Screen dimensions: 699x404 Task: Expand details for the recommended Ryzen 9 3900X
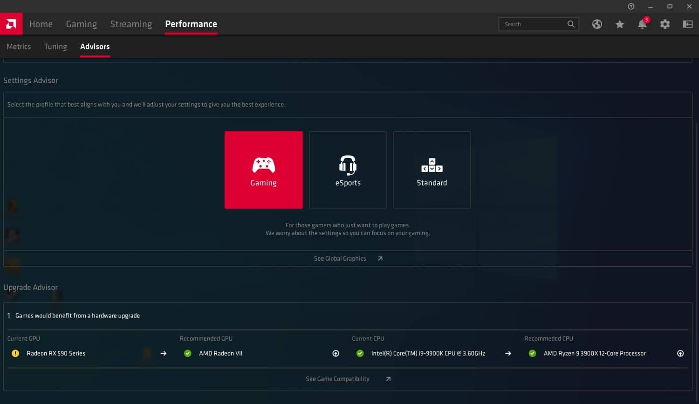click(681, 353)
